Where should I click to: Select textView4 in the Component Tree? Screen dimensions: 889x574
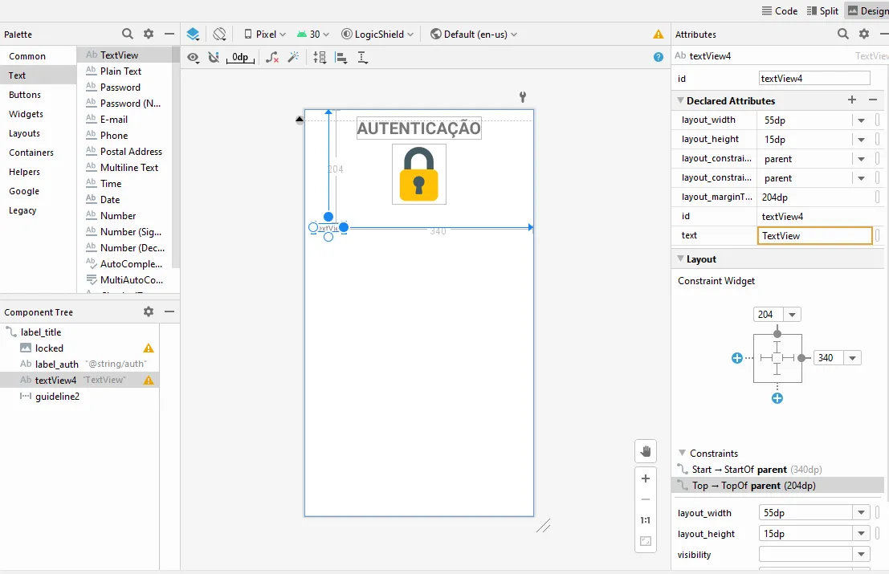coord(55,381)
